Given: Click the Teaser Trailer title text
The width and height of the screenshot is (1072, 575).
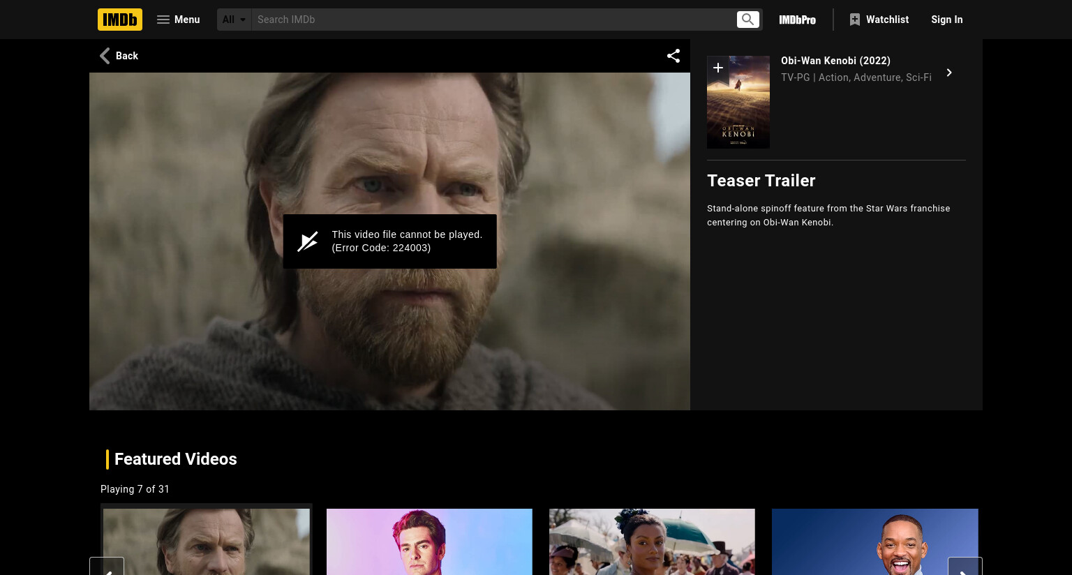Looking at the screenshot, I should point(761,181).
